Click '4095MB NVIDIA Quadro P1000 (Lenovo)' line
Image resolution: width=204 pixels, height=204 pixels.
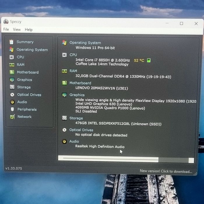click(110, 108)
